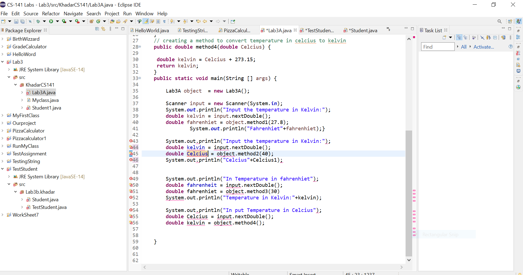This screenshot has width=523, height=275.
Task: Switch to the Student.java editor tab
Action: tap(363, 30)
